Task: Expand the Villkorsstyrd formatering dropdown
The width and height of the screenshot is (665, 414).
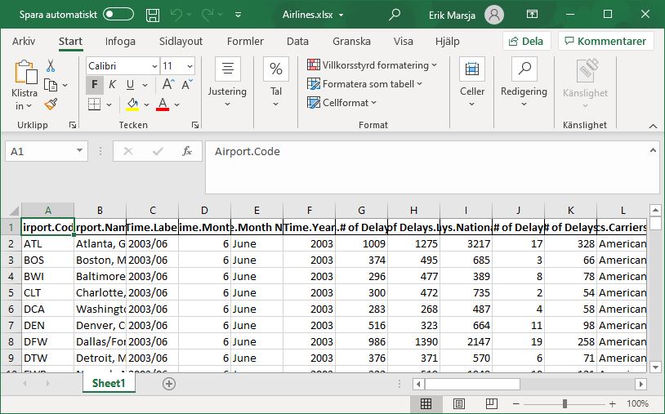Action: pos(372,65)
